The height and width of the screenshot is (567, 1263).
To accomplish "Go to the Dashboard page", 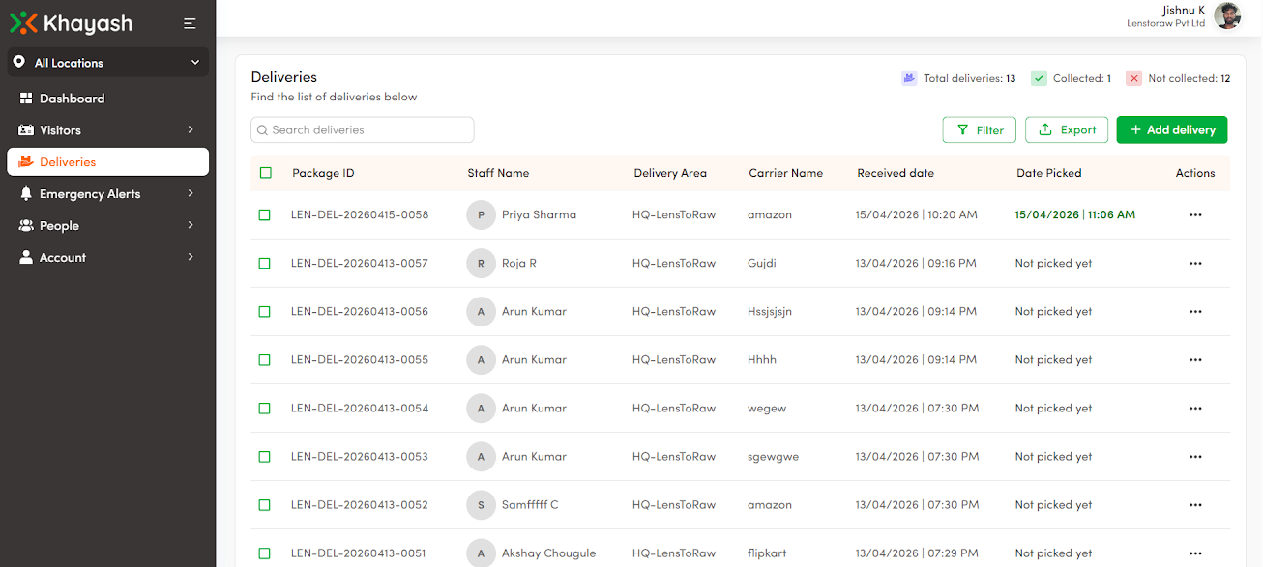I will [x=72, y=99].
